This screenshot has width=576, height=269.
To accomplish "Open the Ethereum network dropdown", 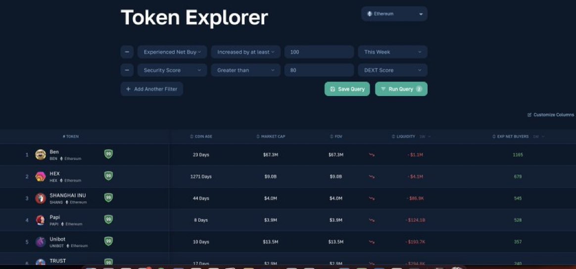I will [x=394, y=14].
